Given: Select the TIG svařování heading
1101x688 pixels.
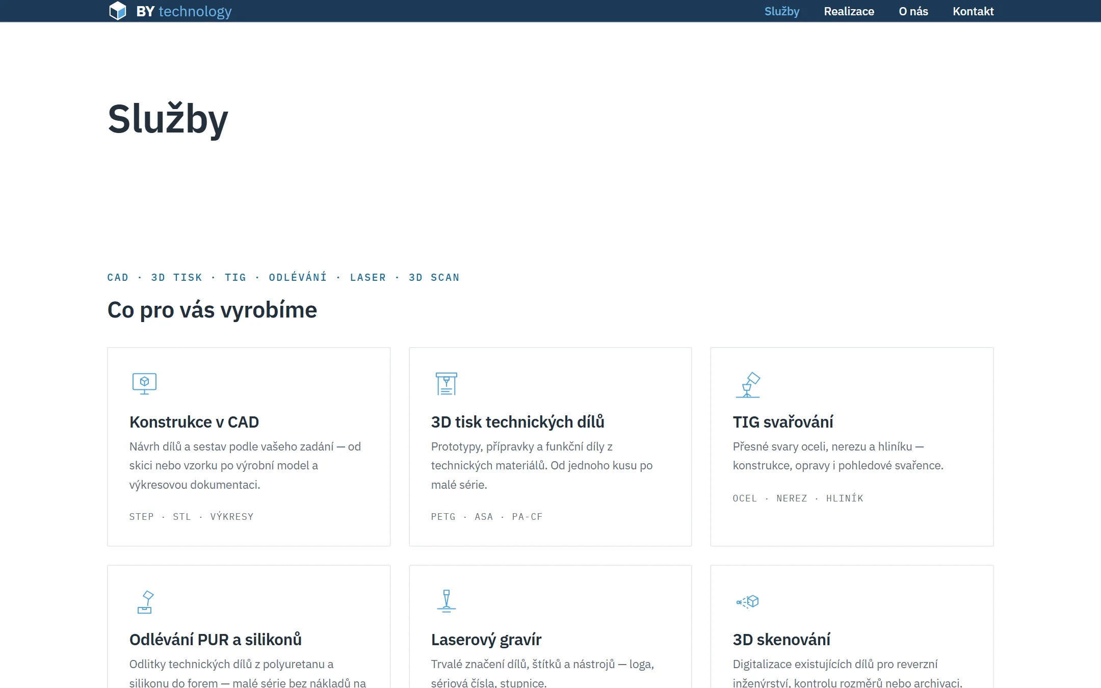Looking at the screenshot, I should [783, 422].
